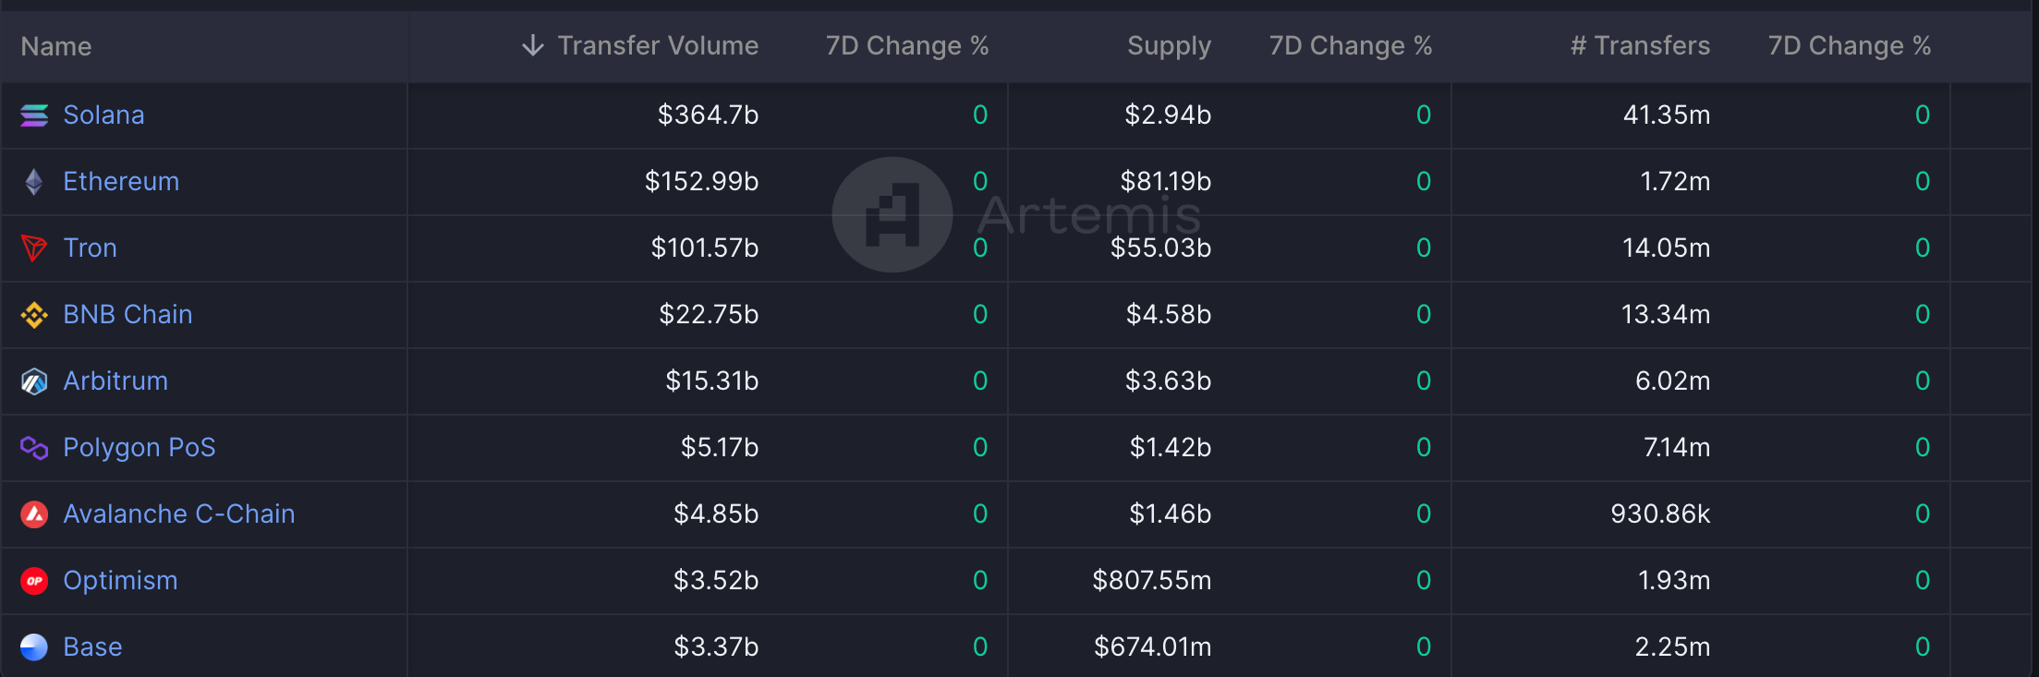
Task: Click the Arbitrum logo icon
Action: 34,381
